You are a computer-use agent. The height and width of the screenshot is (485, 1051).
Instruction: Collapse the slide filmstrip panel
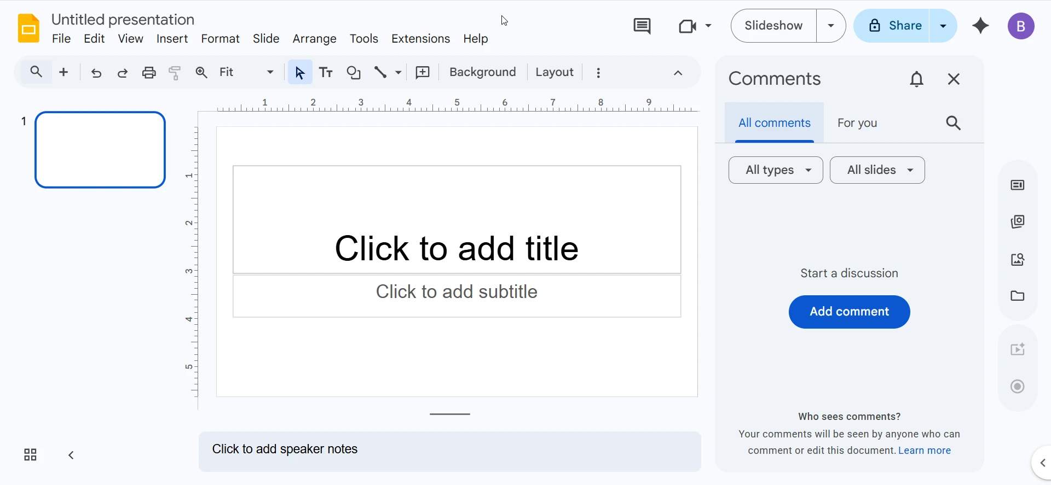click(71, 455)
